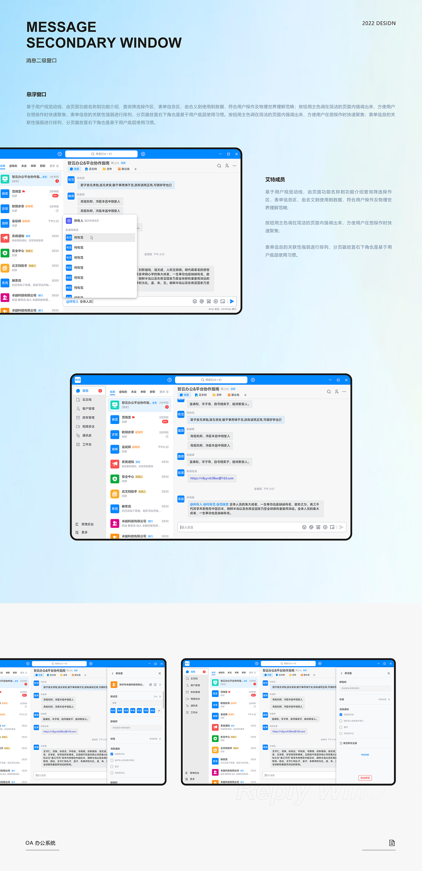
Task: Open the 群公告 tab in the middle window chat header
Action: point(233,395)
